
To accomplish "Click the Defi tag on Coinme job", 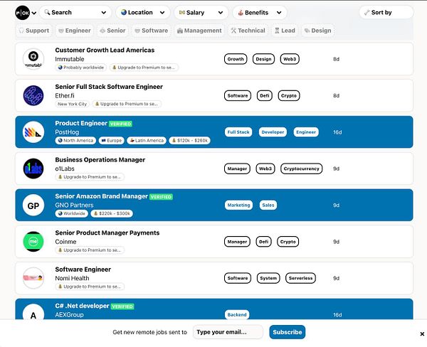I will 263,242.
